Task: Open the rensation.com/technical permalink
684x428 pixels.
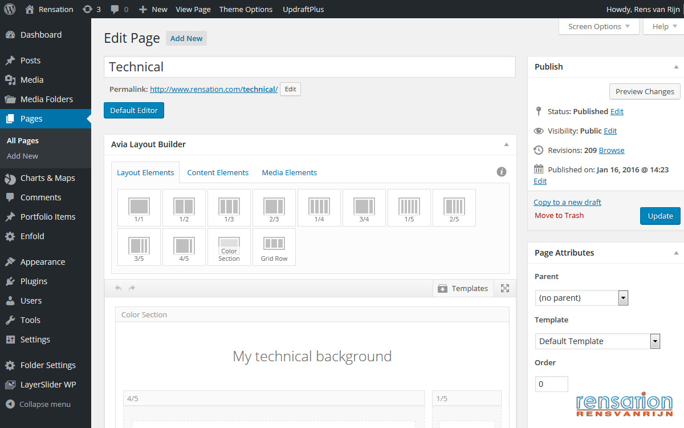Action: pos(214,89)
